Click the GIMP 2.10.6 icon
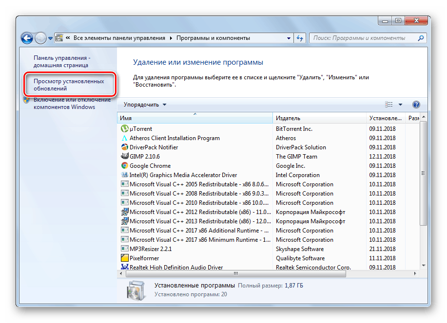447x323 pixels. pos(125,156)
